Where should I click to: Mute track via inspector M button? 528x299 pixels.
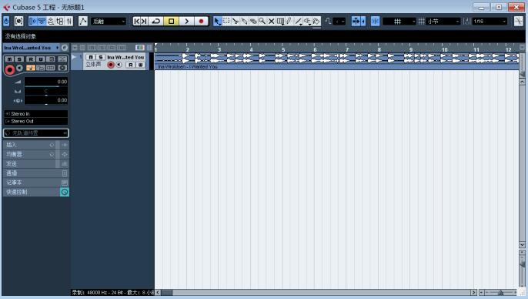pyautogui.click(x=9, y=59)
